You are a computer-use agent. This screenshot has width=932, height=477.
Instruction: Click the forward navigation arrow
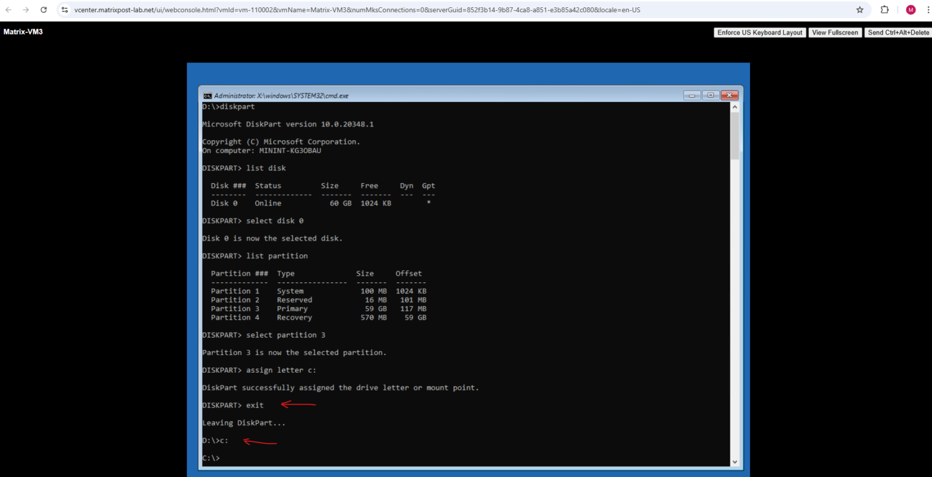click(25, 10)
